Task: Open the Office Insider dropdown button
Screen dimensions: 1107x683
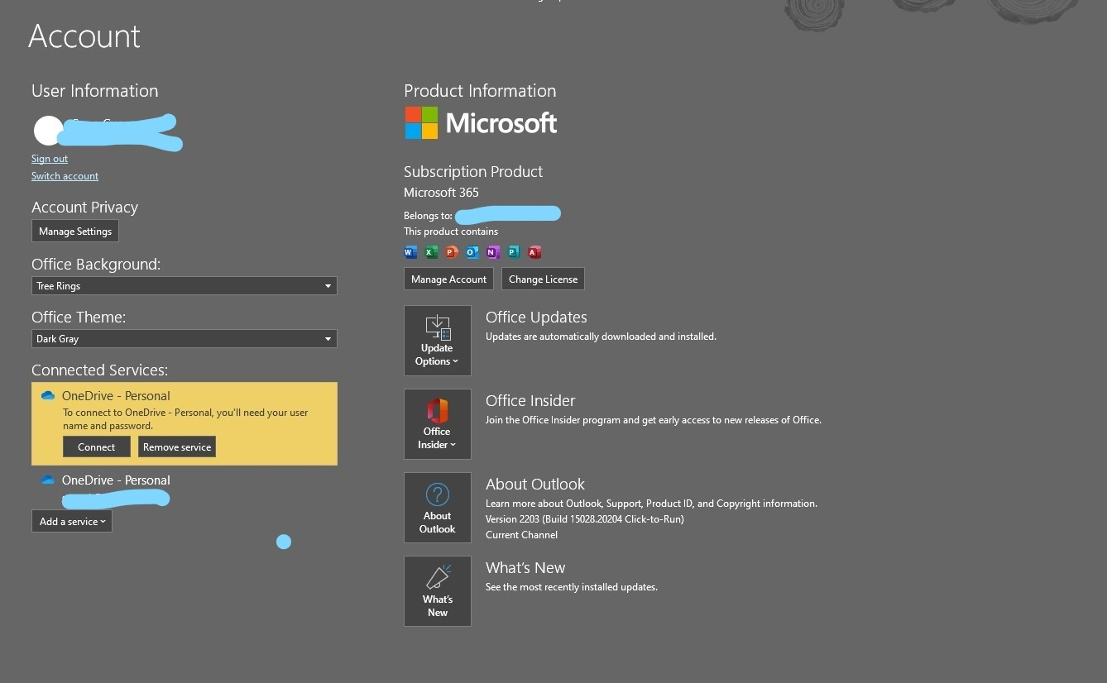Action: coord(438,424)
